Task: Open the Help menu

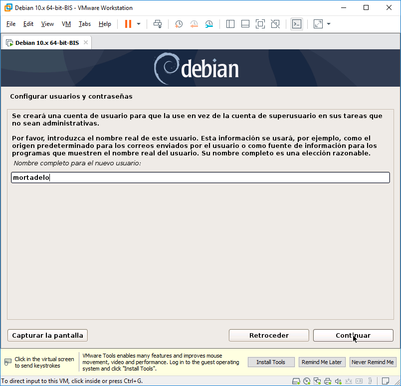Action: 105,24
